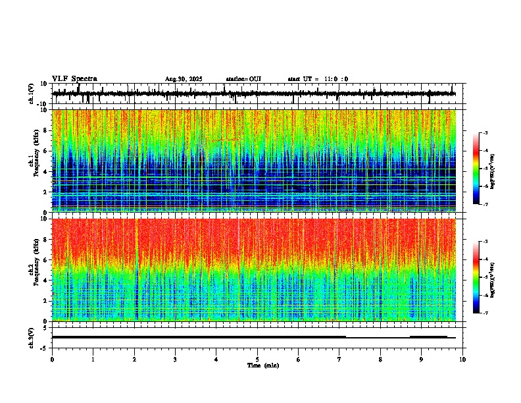
Task: Select the ch.2 "Frequency (kHz)" axis label
Action: (x=37, y=262)
